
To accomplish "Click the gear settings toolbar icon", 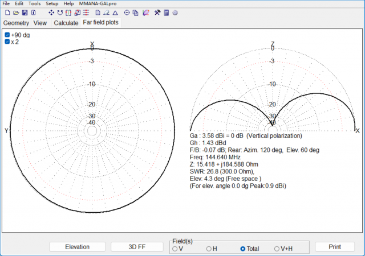I will (x=175, y=13).
